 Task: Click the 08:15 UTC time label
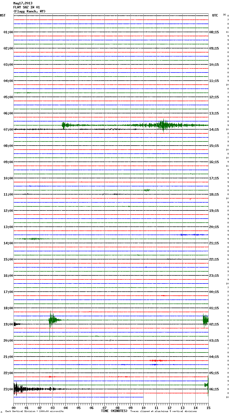[x=214, y=32]
